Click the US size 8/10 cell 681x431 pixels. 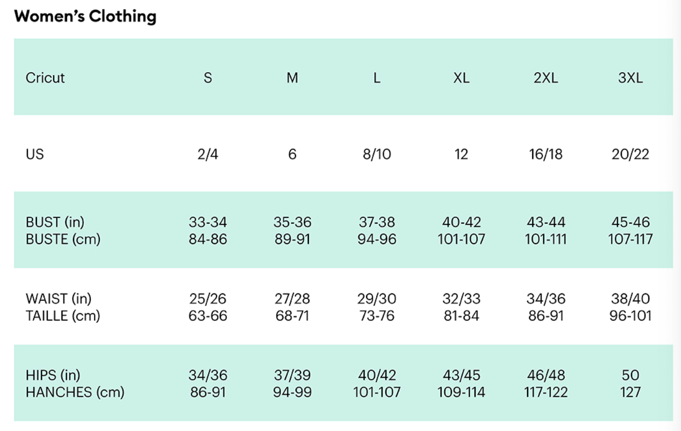(x=377, y=154)
